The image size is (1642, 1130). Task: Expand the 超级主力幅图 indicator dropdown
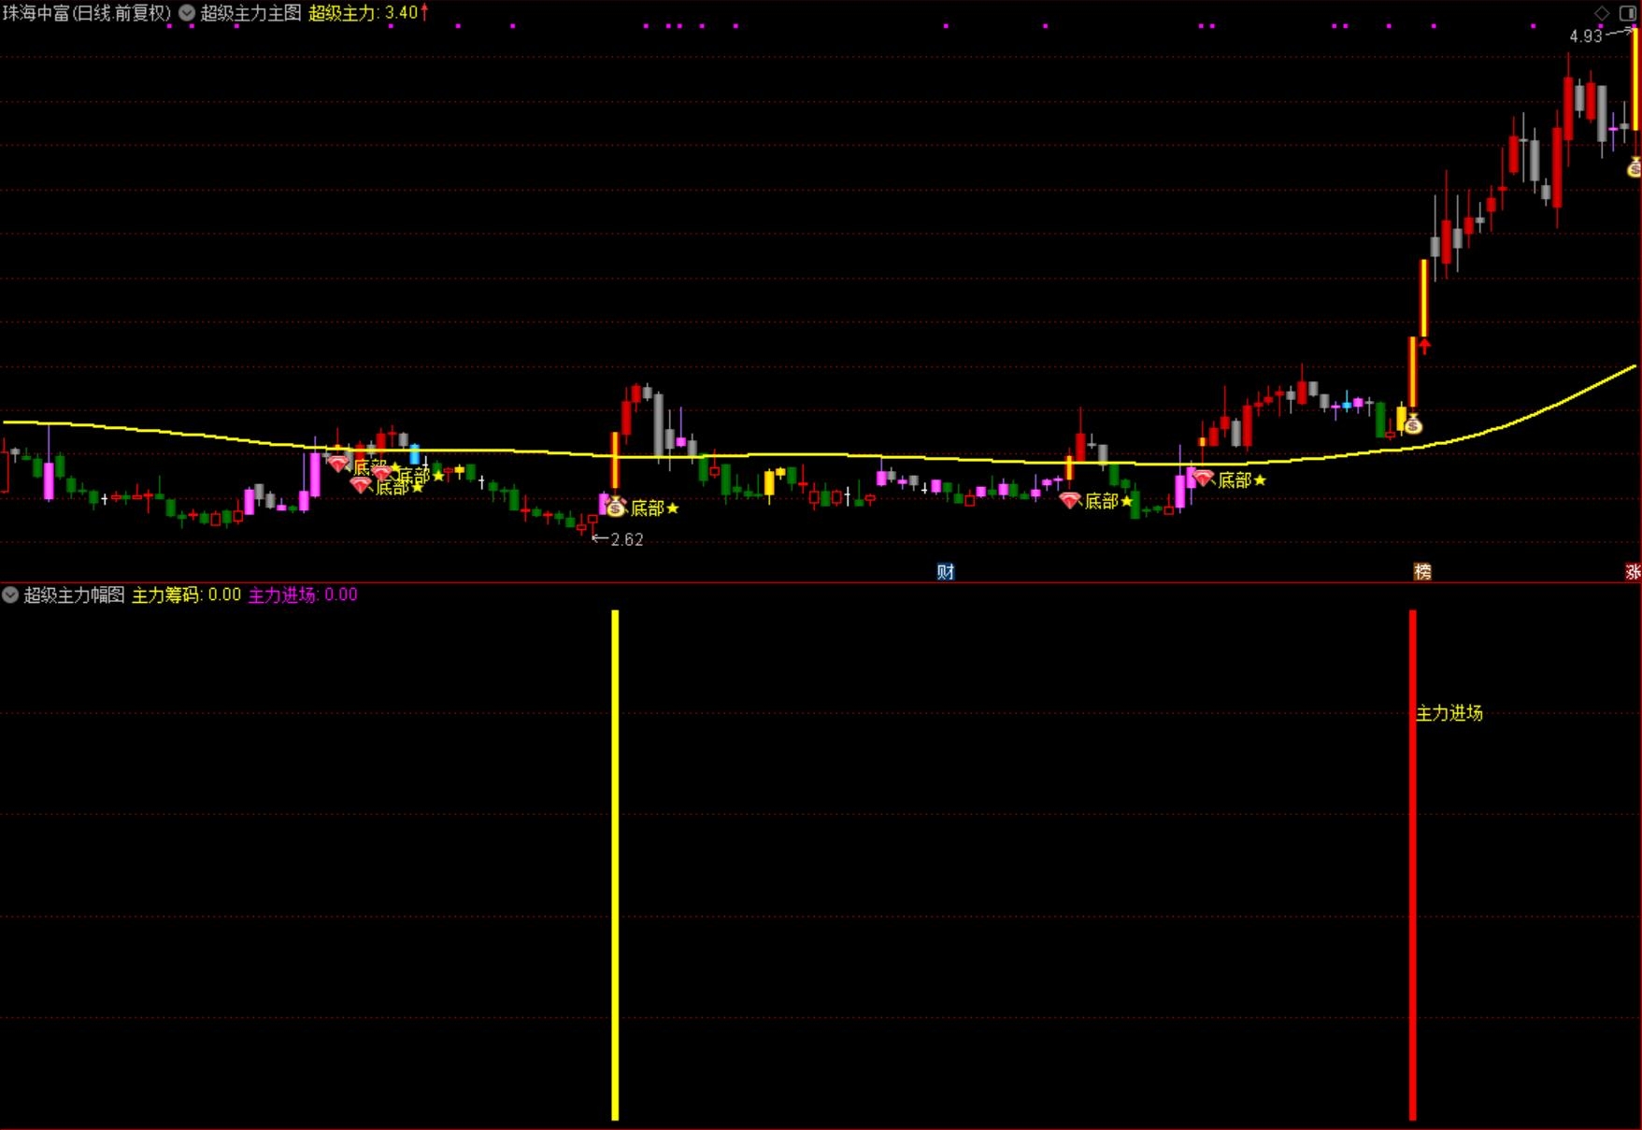[x=10, y=594]
